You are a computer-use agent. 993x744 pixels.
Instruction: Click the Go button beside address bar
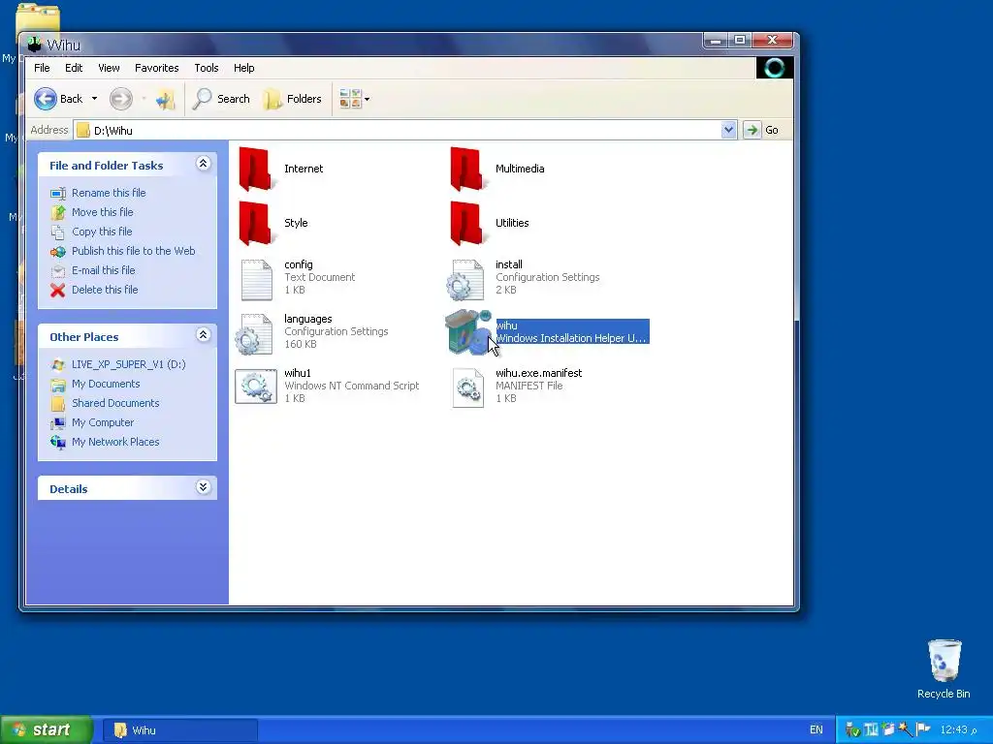pos(762,130)
